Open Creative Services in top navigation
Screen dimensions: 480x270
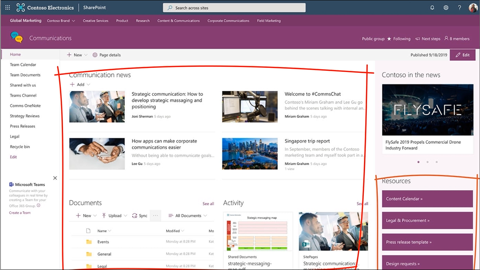point(96,21)
